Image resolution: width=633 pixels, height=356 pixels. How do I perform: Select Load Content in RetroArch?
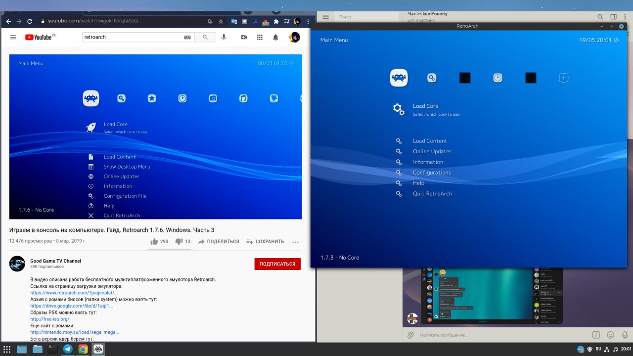tap(430, 141)
